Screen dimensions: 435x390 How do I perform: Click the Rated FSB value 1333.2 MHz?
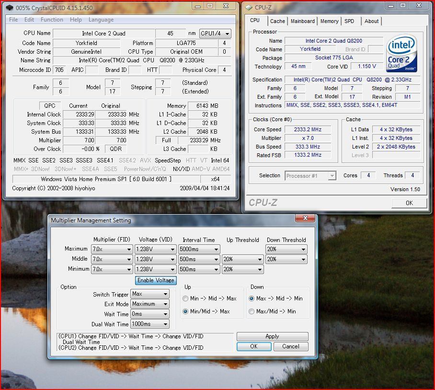pyautogui.click(x=308, y=155)
